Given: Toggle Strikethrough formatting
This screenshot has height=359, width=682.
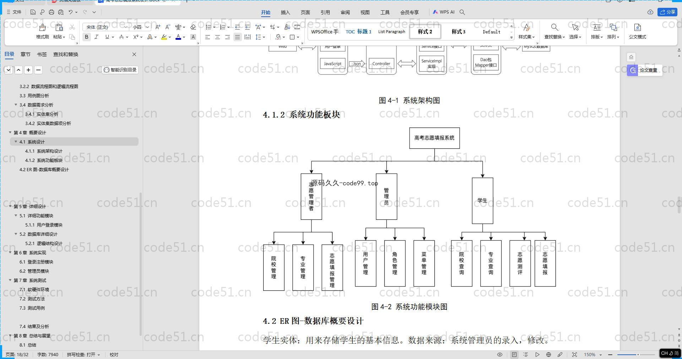Looking at the screenshot, I should [x=121, y=37].
